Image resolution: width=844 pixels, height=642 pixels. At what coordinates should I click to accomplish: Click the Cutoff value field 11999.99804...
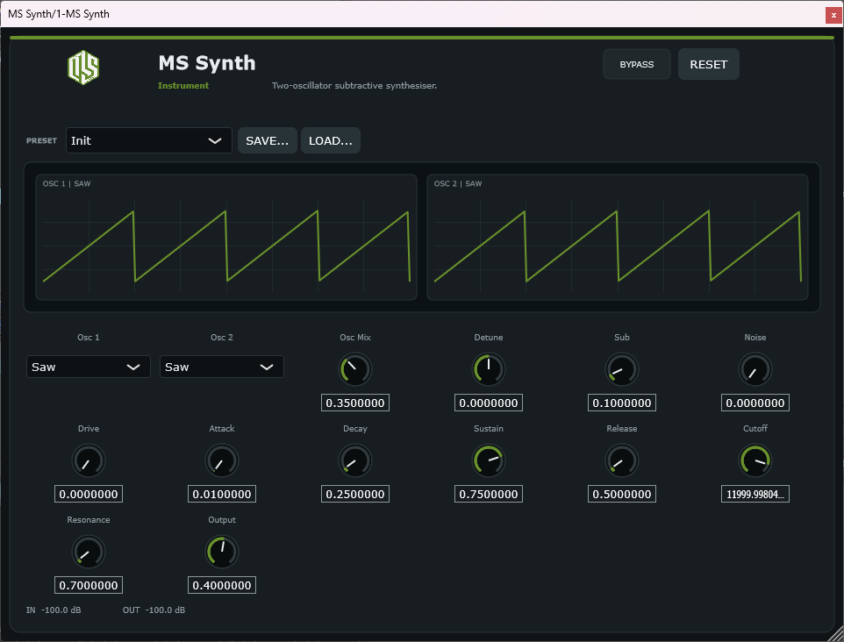click(755, 494)
